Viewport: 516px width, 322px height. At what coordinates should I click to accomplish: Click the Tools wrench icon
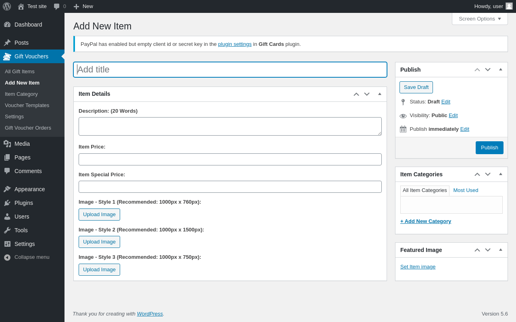click(x=7, y=230)
